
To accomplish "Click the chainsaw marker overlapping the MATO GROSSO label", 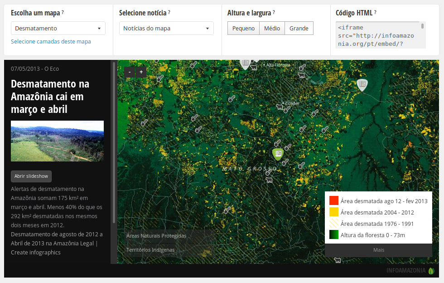I will click(x=269, y=172).
